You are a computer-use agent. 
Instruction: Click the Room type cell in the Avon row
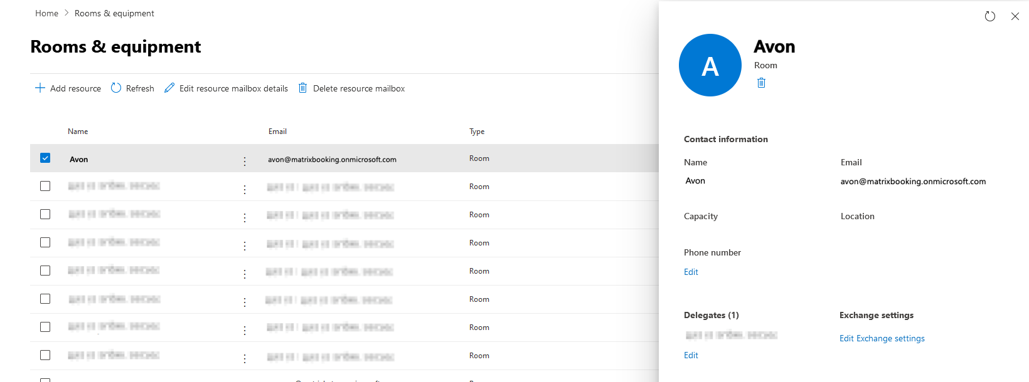pos(479,158)
